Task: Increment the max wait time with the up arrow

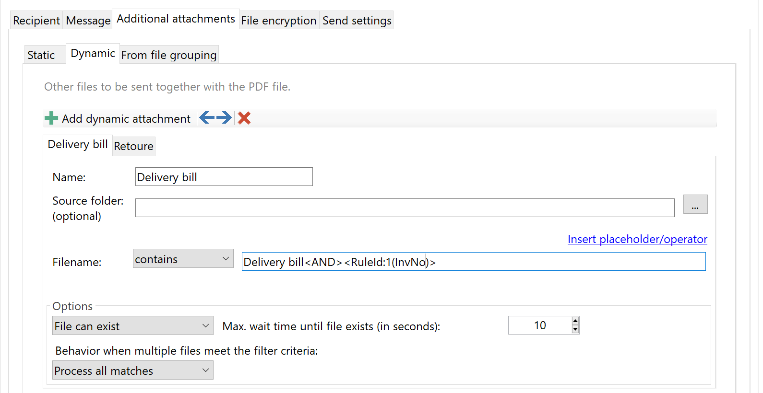Action: pos(575,321)
